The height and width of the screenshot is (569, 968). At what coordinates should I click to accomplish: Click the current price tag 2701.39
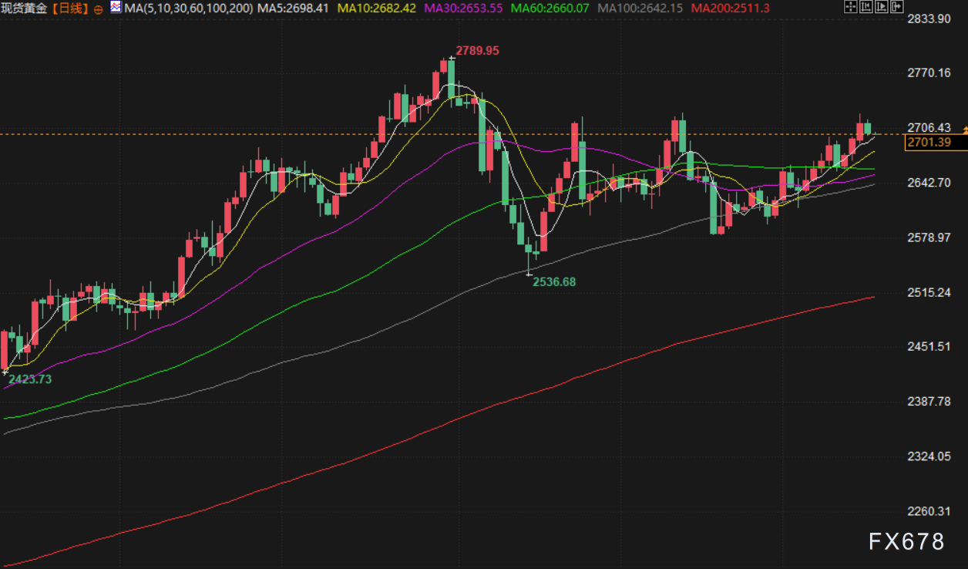point(929,142)
